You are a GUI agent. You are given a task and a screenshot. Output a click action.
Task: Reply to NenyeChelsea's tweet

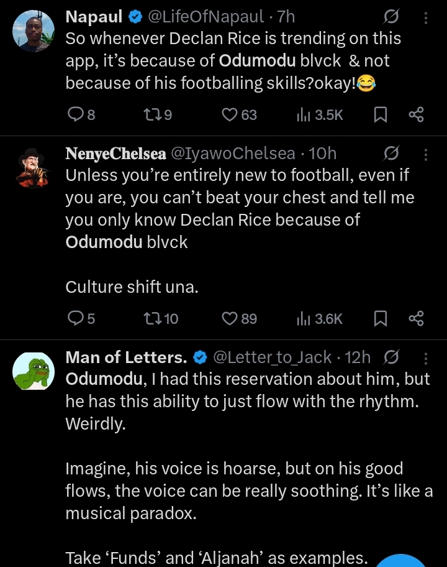[75, 319]
